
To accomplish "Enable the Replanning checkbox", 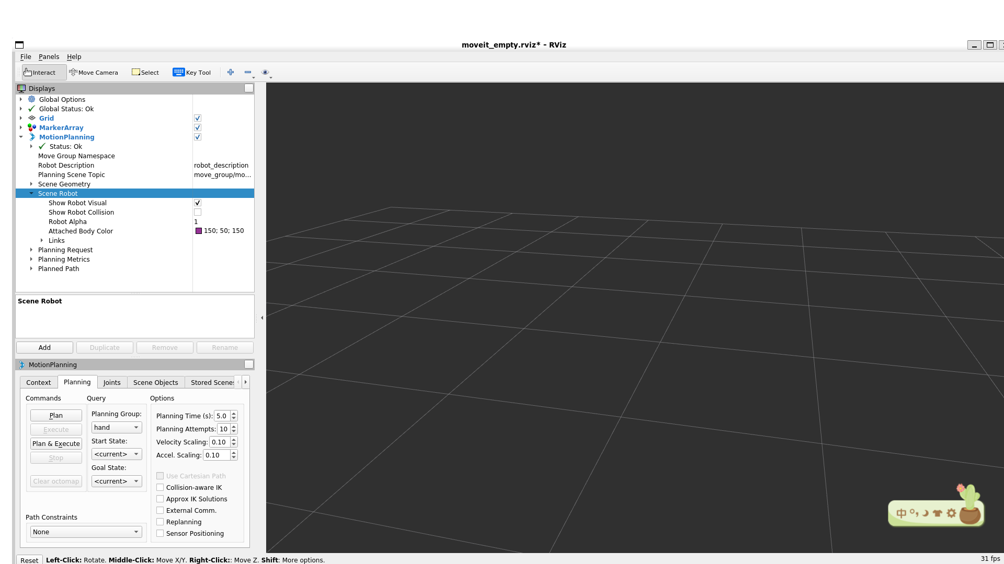I will [x=160, y=522].
